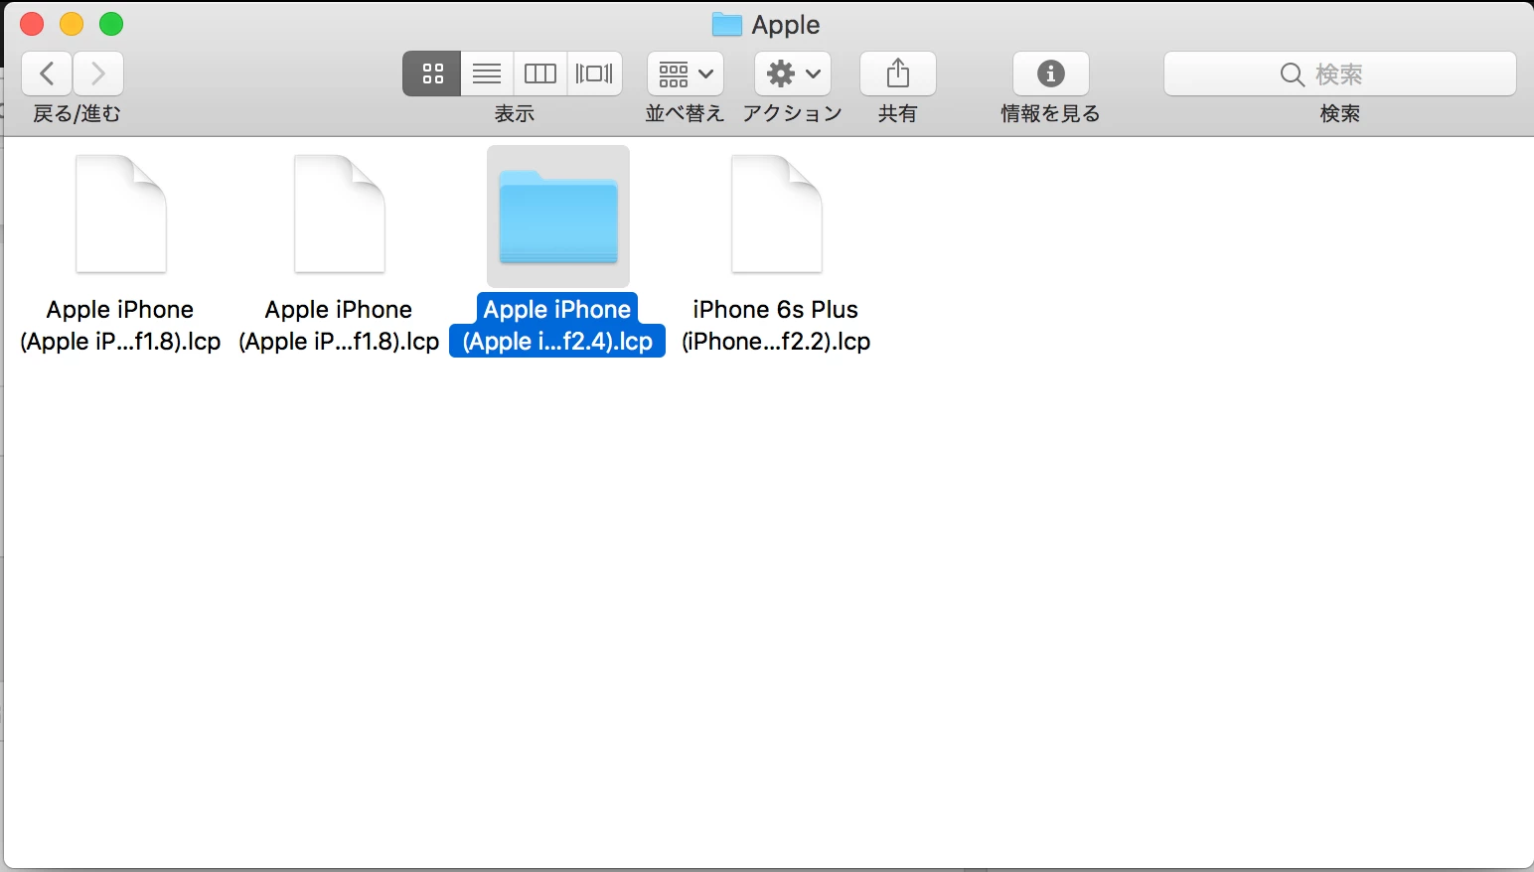Switch to Cover Flow view
1534x872 pixels.
(x=594, y=73)
